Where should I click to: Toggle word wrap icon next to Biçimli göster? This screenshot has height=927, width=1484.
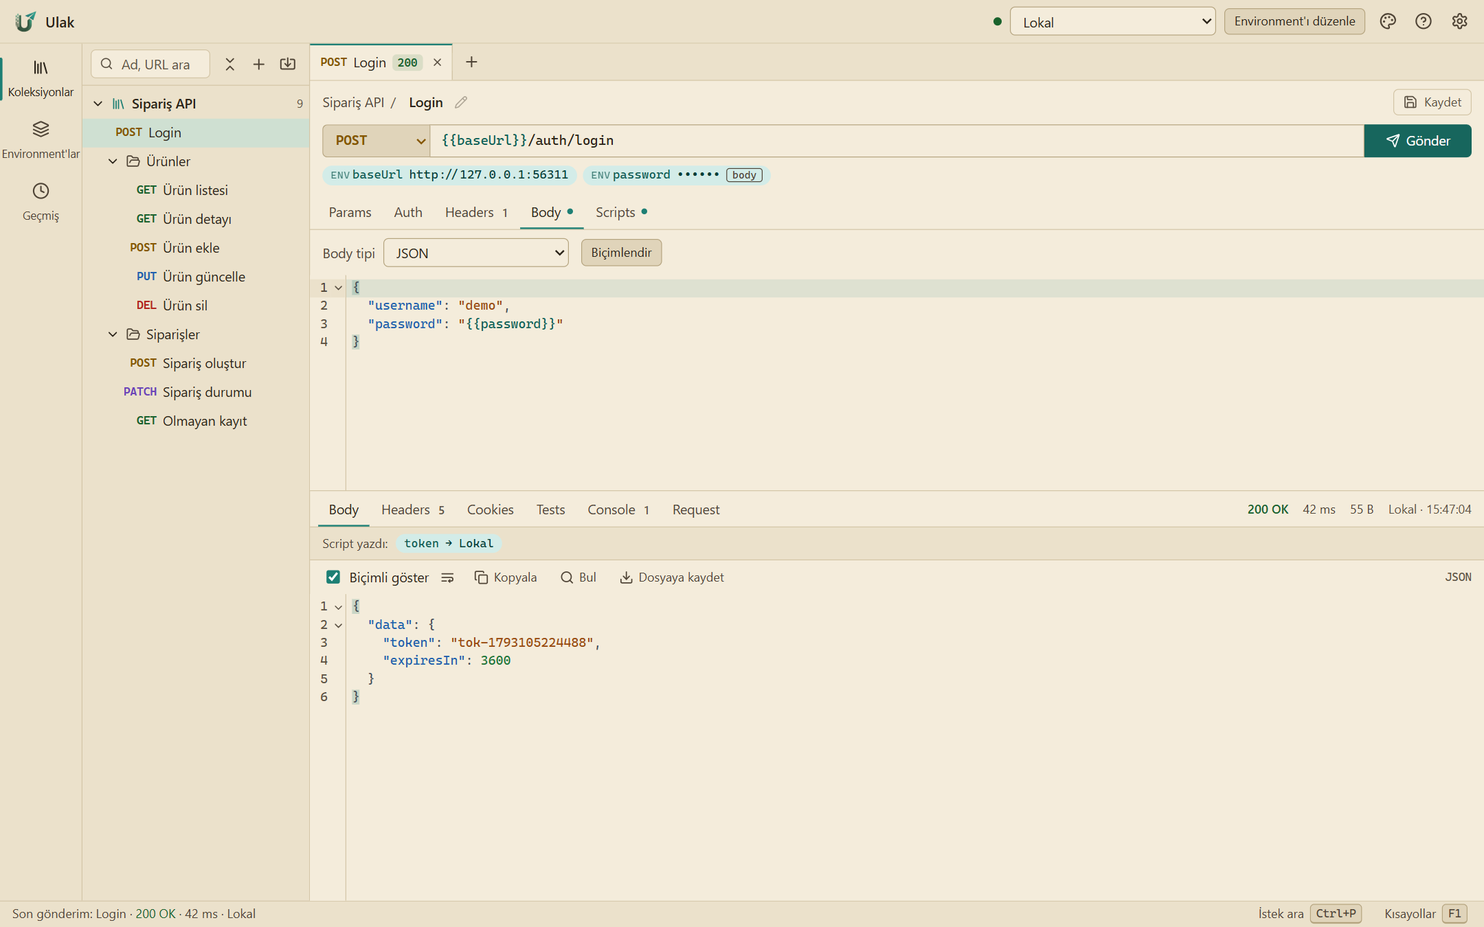click(447, 577)
